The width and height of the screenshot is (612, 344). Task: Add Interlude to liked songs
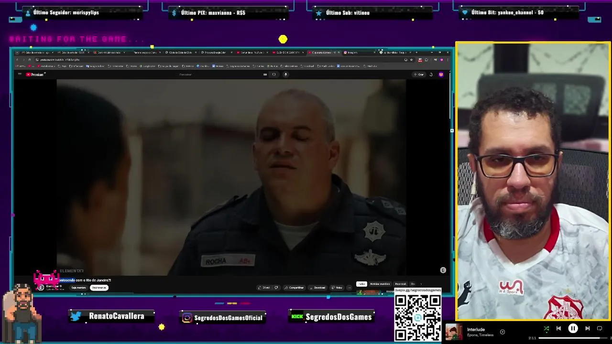coord(503,332)
